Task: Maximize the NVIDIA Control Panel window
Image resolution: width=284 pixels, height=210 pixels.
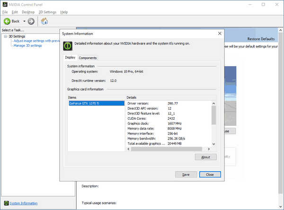Action: pos(263,5)
